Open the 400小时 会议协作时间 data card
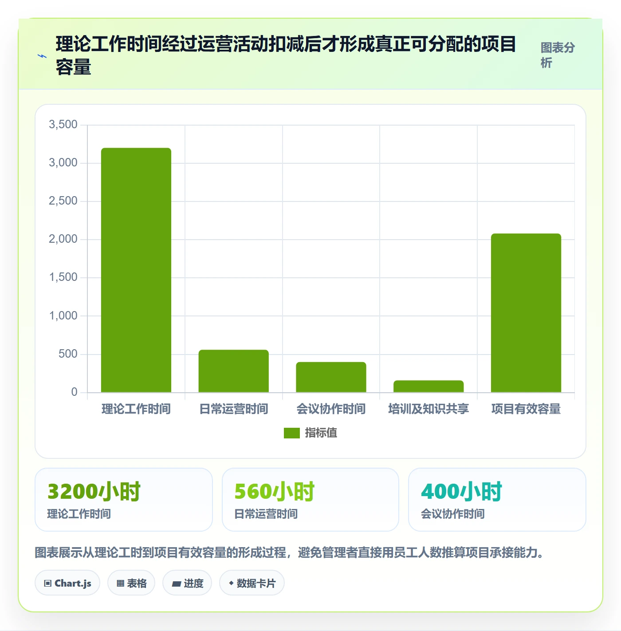The width and height of the screenshot is (621, 631). [497, 500]
